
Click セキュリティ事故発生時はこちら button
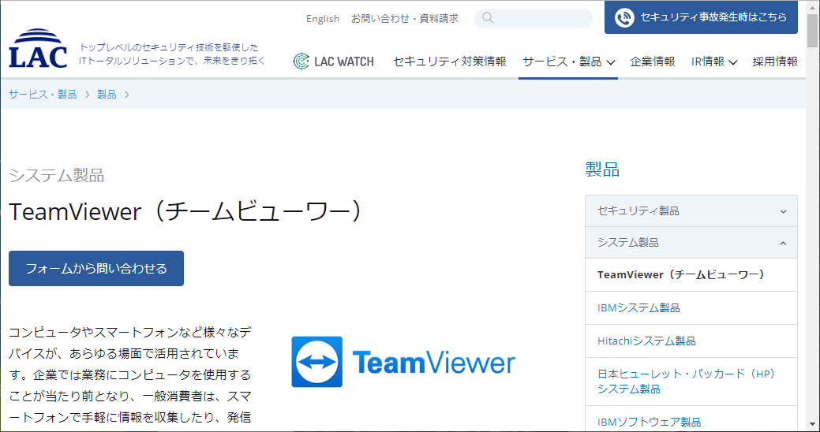[701, 17]
